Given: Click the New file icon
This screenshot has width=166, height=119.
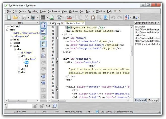Looking at the screenshot, I should pos(9,17).
